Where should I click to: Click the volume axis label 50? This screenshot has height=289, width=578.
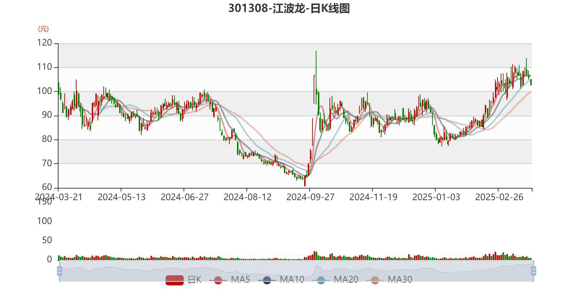pos(47,240)
